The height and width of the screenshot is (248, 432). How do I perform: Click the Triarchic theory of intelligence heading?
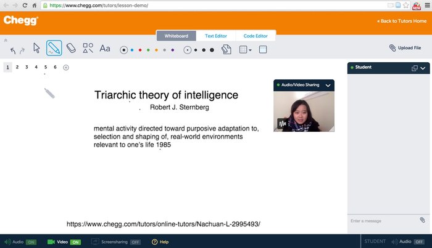166,95
